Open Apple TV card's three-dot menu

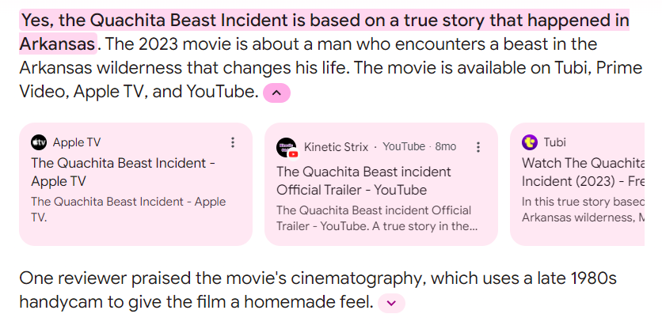233,142
